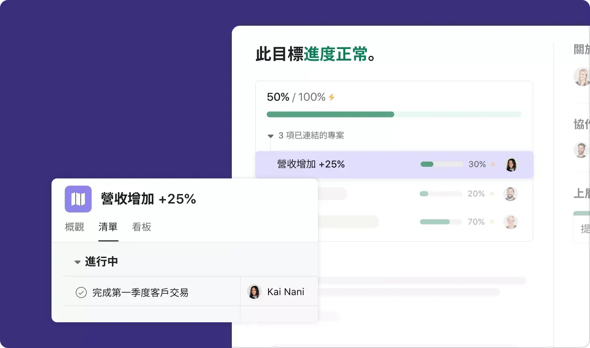This screenshot has height=348, width=590.
Task: Click the up chevrons beside 70%
Action: [492, 222]
